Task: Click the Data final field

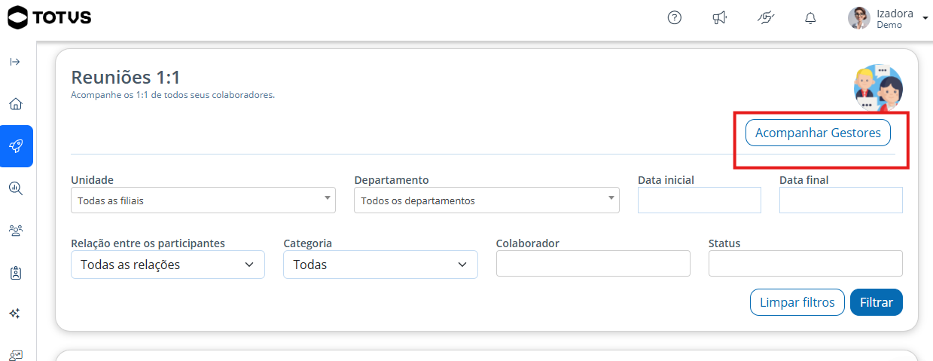Action: 841,200
